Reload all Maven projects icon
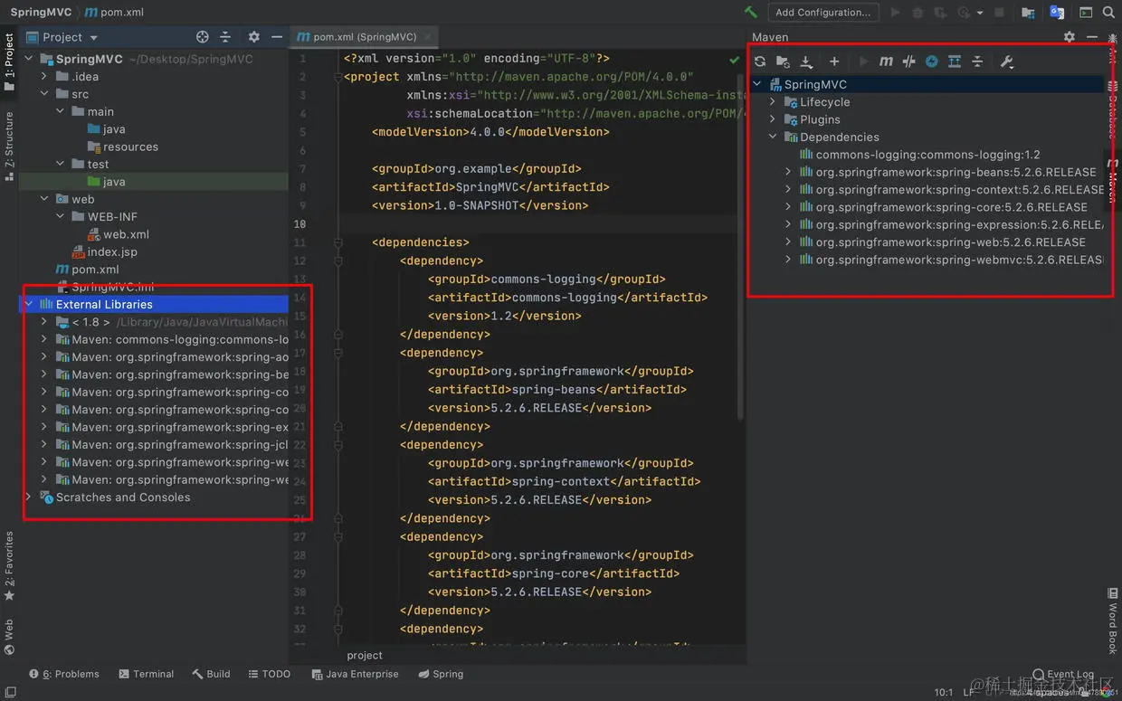 (x=760, y=62)
